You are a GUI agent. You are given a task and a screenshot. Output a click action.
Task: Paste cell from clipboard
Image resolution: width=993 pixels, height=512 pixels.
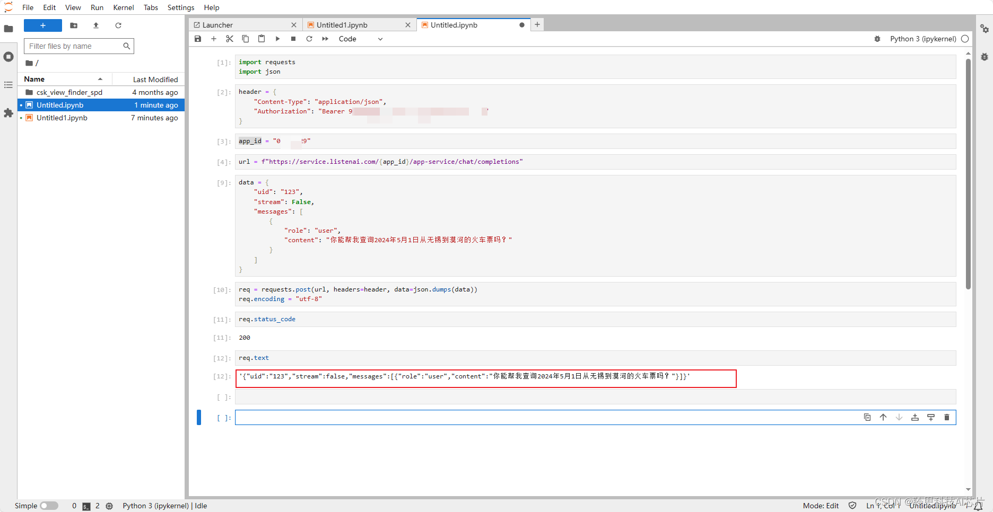click(262, 39)
